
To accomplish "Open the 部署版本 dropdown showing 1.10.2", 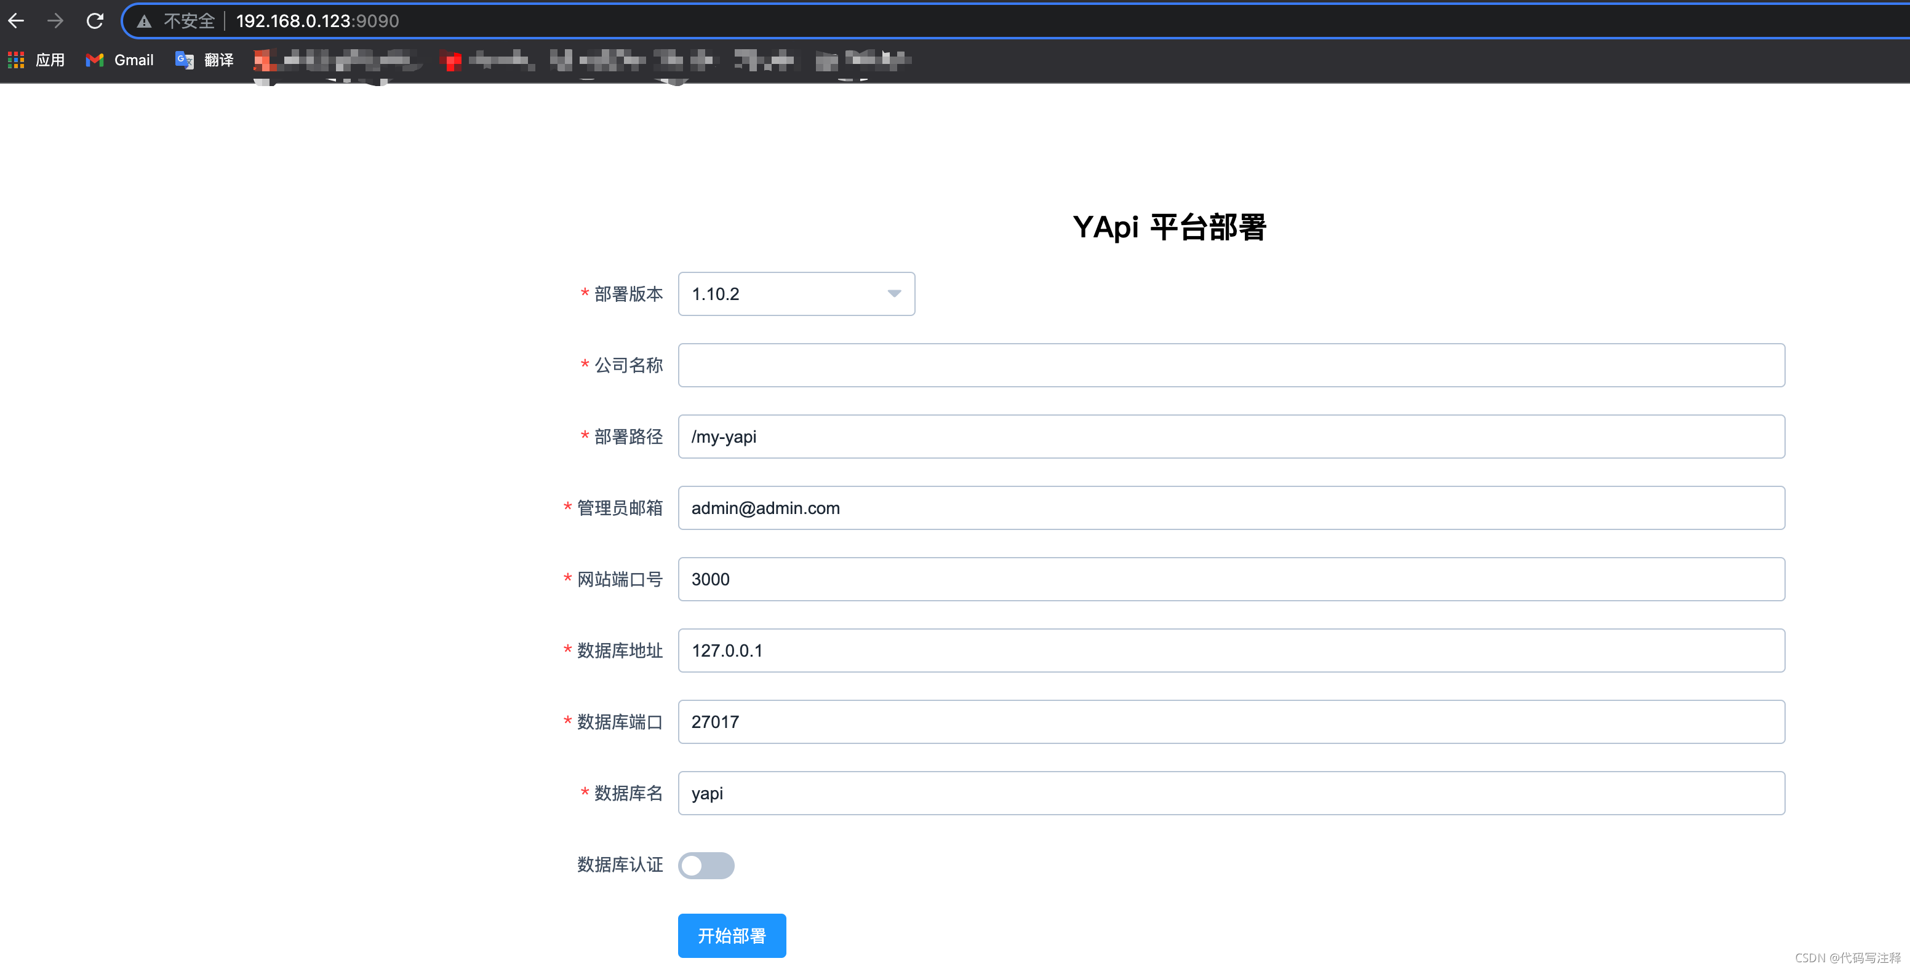I will click(796, 294).
